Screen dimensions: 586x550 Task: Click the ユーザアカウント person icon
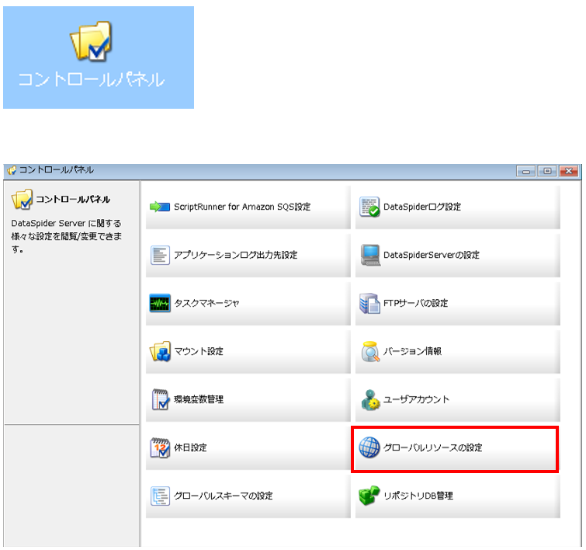pyautogui.click(x=369, y=400)
